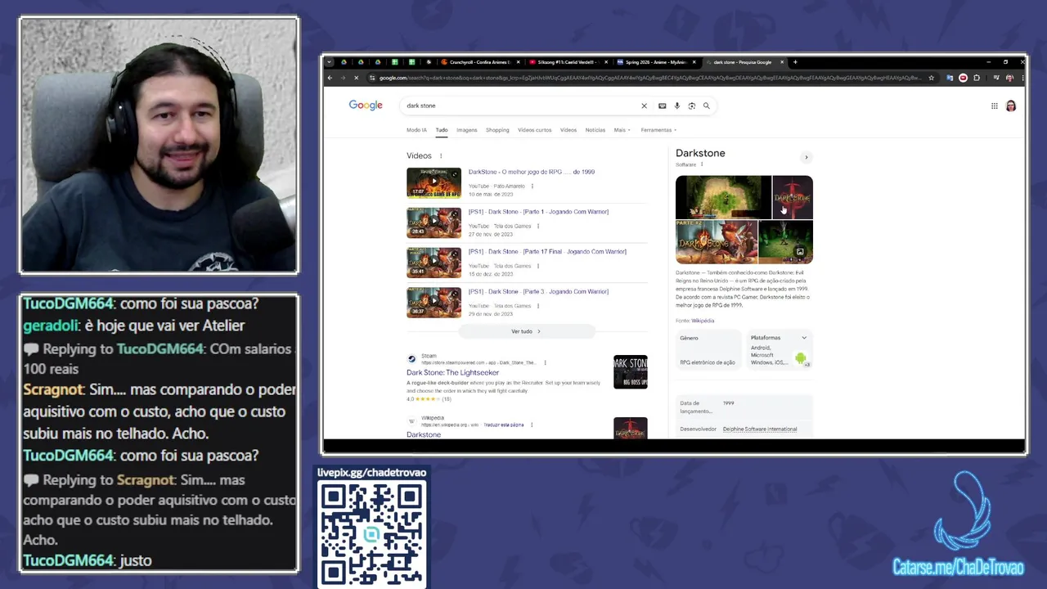
Task: Open the Google account avatar menu
Action: coord(1011,106)
